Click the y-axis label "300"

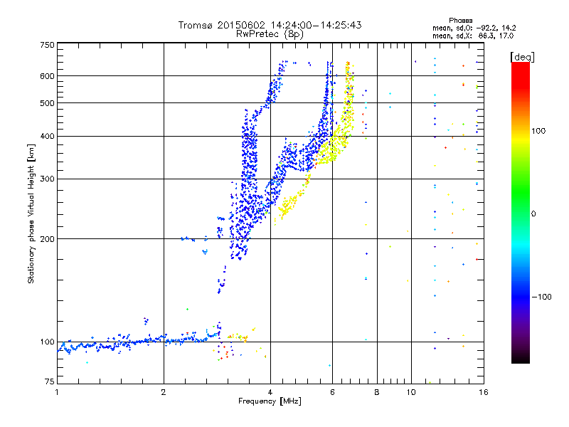[x=47, y=179]
